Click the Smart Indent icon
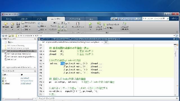 coord(59,30)
